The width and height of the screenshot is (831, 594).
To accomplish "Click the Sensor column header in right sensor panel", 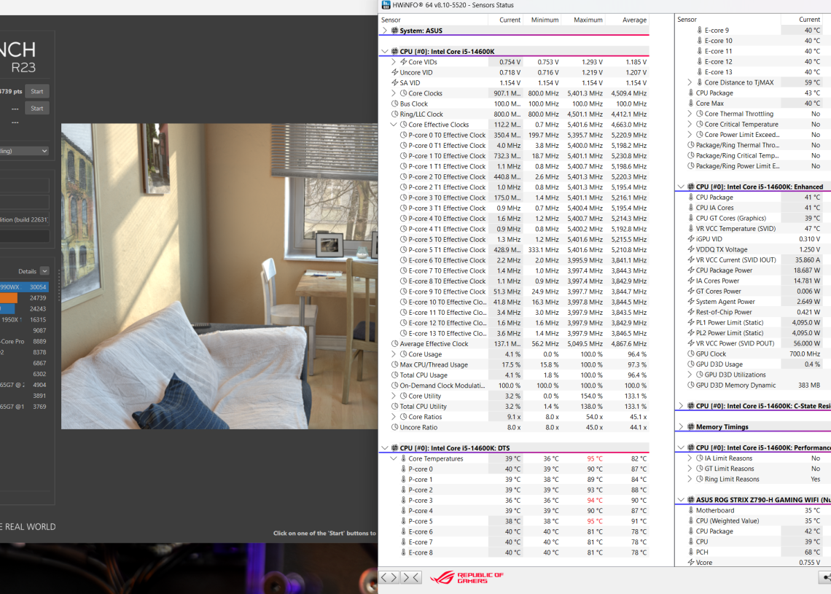I will (x=727, y=20).
